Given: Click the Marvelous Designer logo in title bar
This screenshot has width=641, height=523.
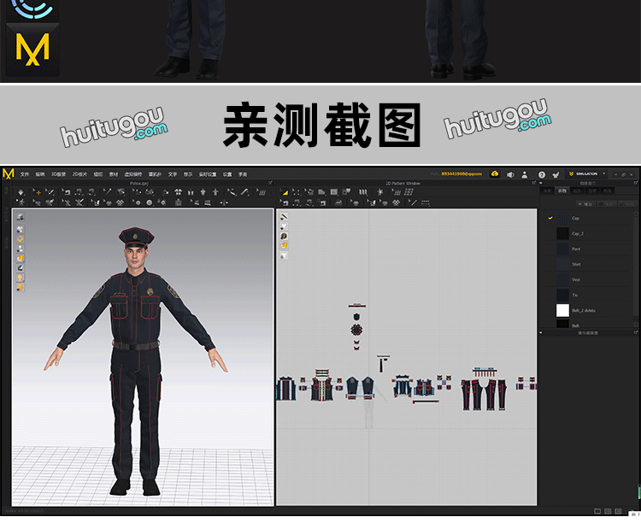Looking at the screenshot, I should [9, 173].
